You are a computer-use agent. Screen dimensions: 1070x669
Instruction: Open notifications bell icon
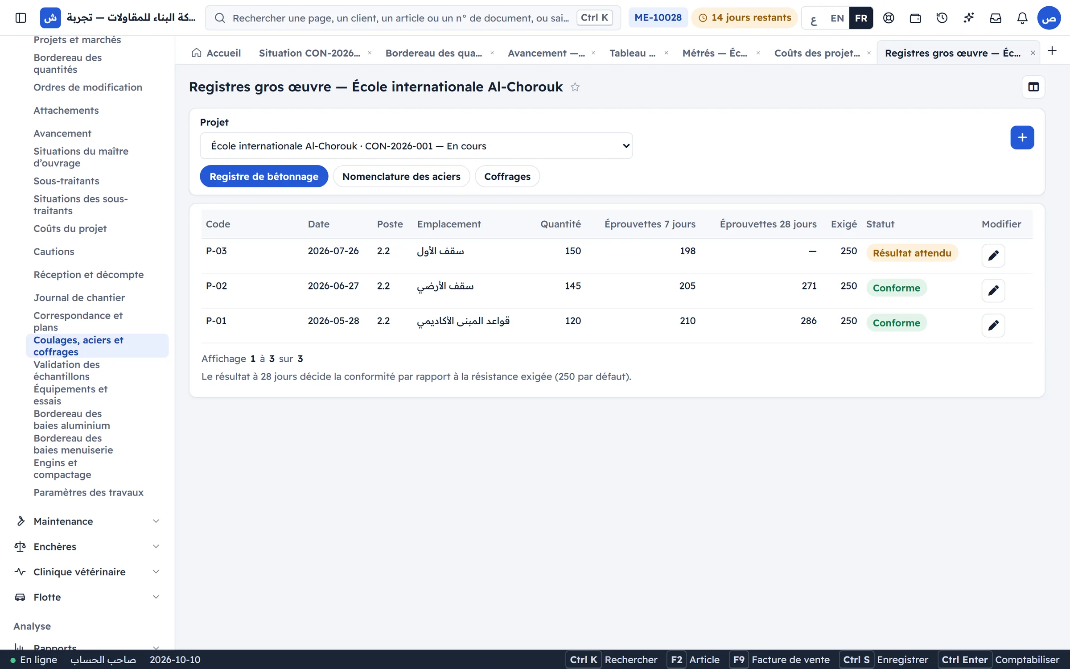coord(1022,18)
